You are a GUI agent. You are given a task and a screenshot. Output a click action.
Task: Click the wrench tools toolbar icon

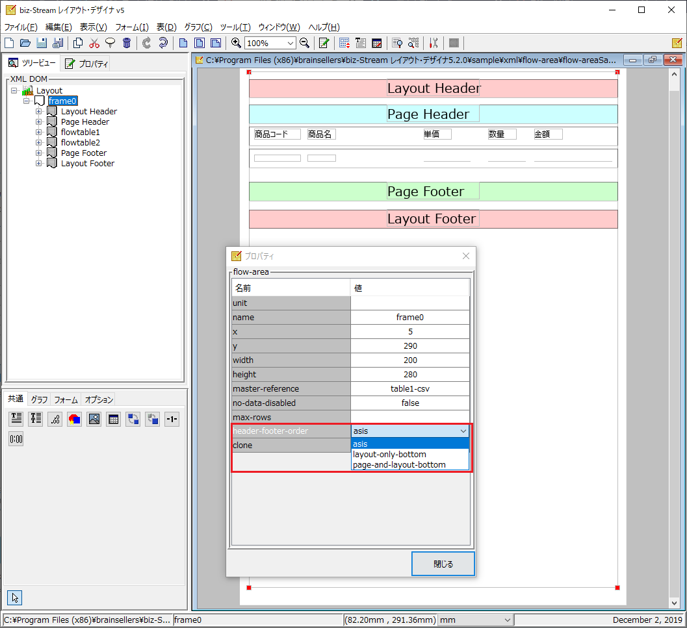(434, 43)
